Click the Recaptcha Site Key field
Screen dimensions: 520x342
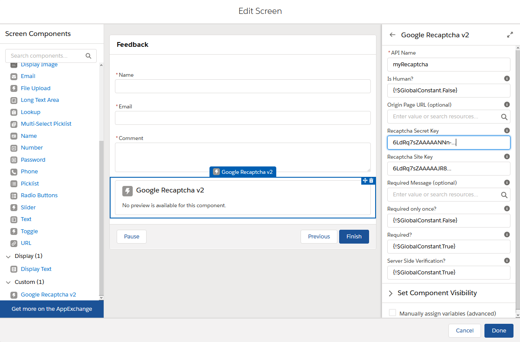coord(449,169)
